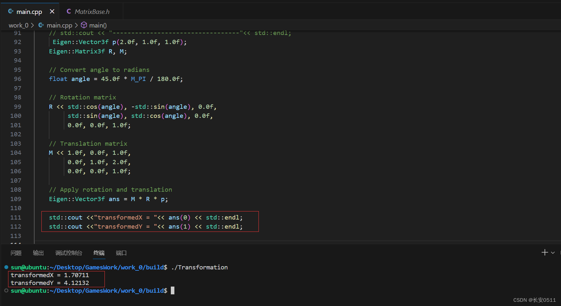Expand breadcrumb chevron after main.cpp

(76, 25)
